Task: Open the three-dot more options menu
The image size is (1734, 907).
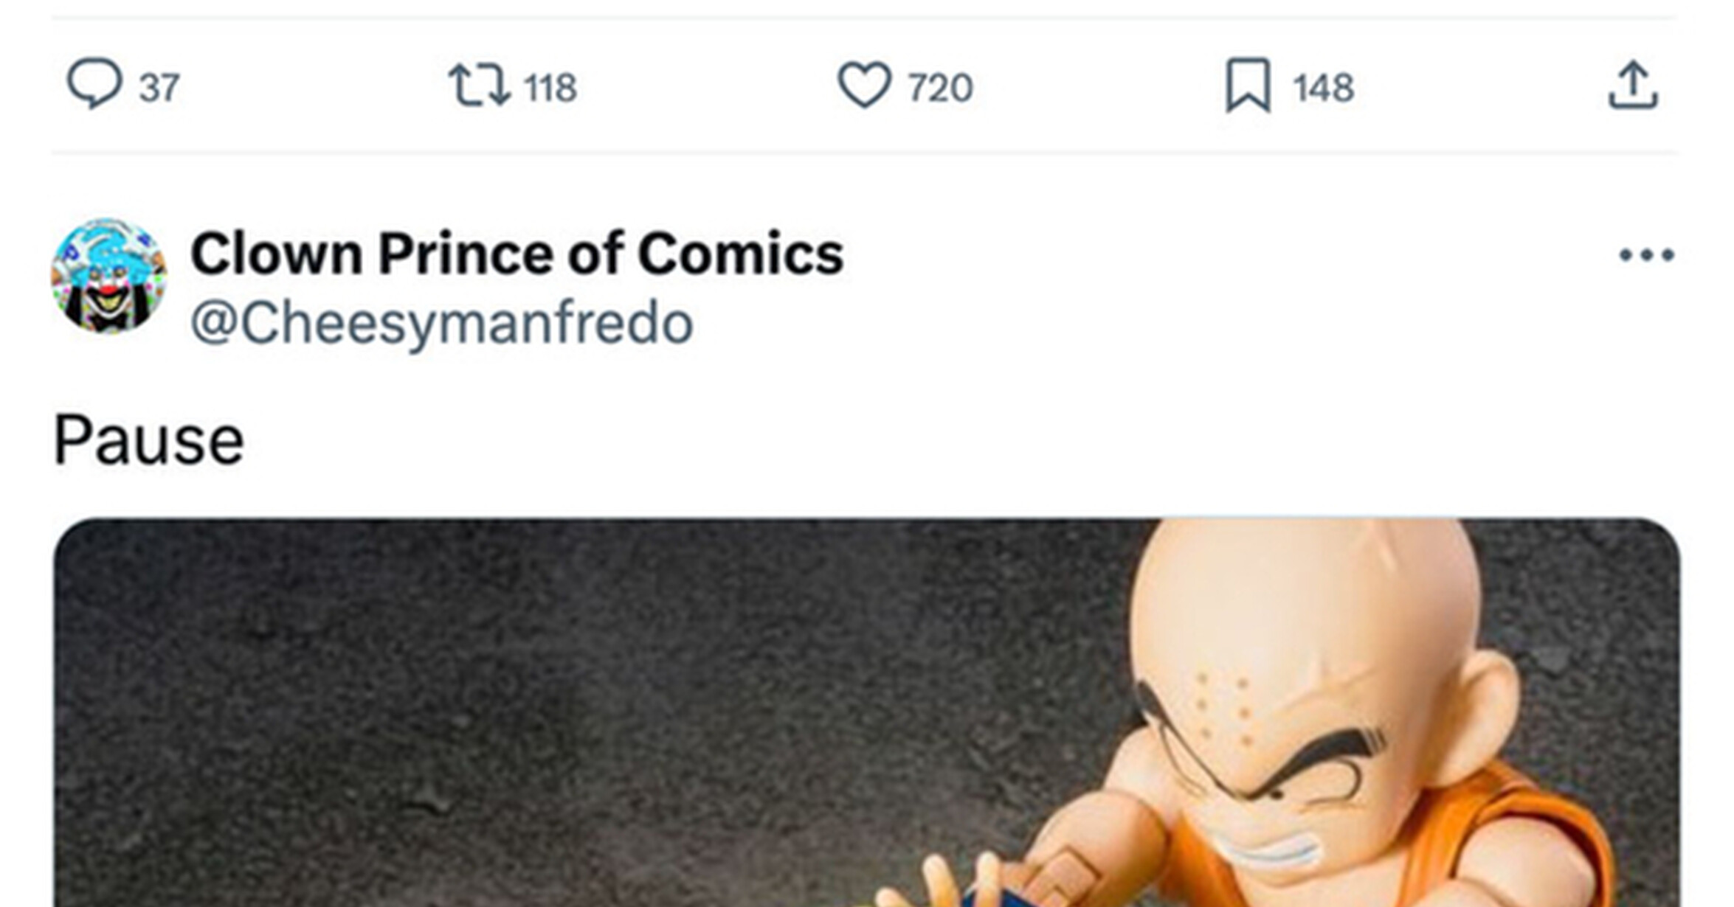Action: tap(1646, 255)
